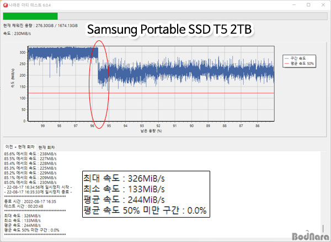Viewport: 331px width, 242px height.
Task: Click the red app icon in title bar
Action: (6, 5)
